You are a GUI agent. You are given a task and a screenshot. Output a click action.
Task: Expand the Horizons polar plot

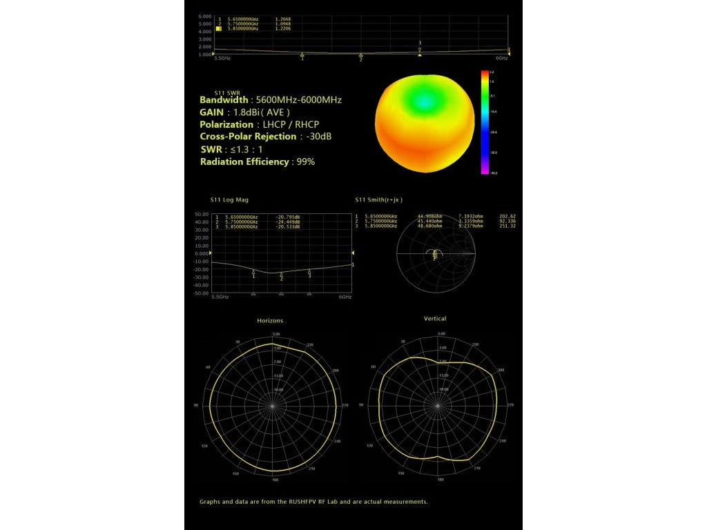coord(269,320)
